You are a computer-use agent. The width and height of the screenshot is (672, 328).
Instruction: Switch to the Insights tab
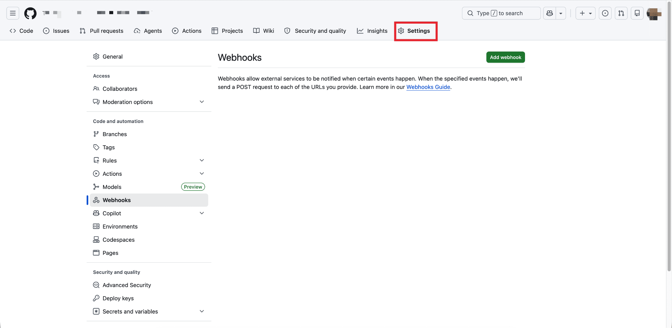[x=372, y=31]
